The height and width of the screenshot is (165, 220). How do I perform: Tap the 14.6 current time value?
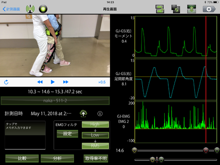120,151
